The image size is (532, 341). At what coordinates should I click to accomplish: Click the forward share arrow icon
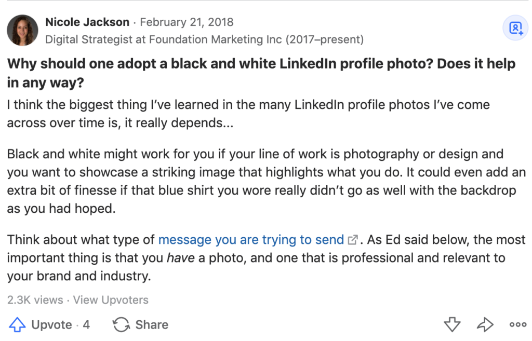pos(485,325)
